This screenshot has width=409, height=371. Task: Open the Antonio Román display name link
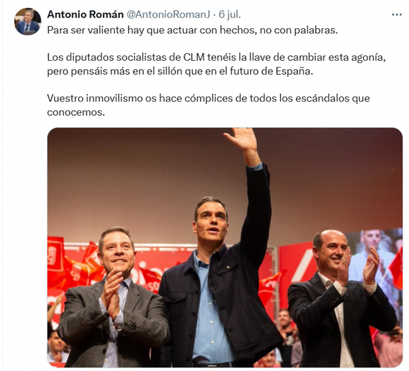[85, 14]
